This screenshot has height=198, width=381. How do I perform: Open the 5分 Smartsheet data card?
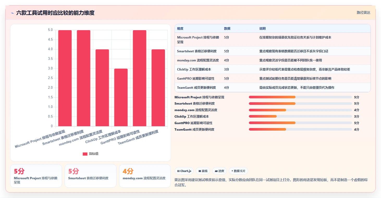click(x=91, y=176)
